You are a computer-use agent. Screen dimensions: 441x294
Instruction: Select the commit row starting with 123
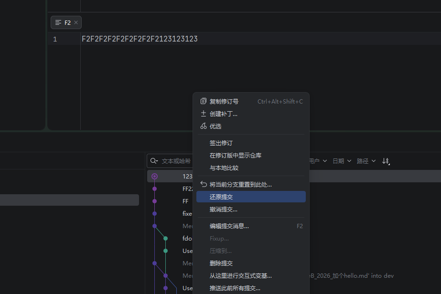point(170,176)
